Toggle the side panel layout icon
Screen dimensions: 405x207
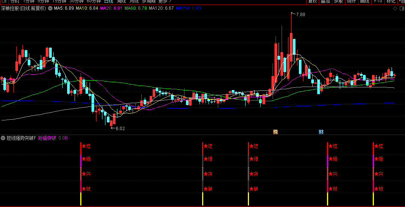pyautogui.click(x=402, y=9)
